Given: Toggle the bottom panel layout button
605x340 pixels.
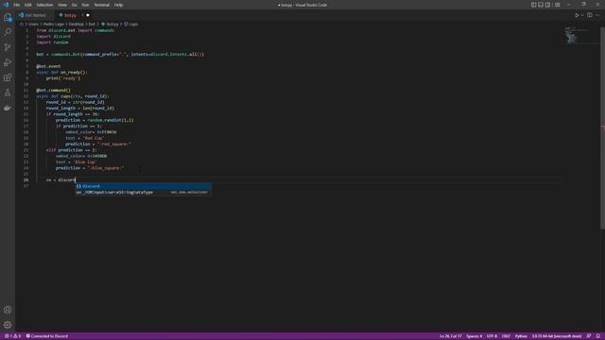Looking at the screenshot, I should click(x=541, y=5).
